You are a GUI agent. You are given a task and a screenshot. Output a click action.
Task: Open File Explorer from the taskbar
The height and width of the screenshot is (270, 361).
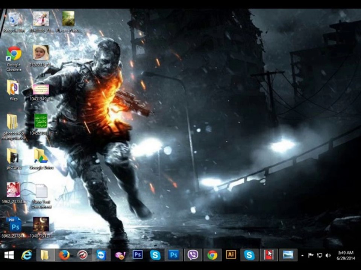point(45,255)
